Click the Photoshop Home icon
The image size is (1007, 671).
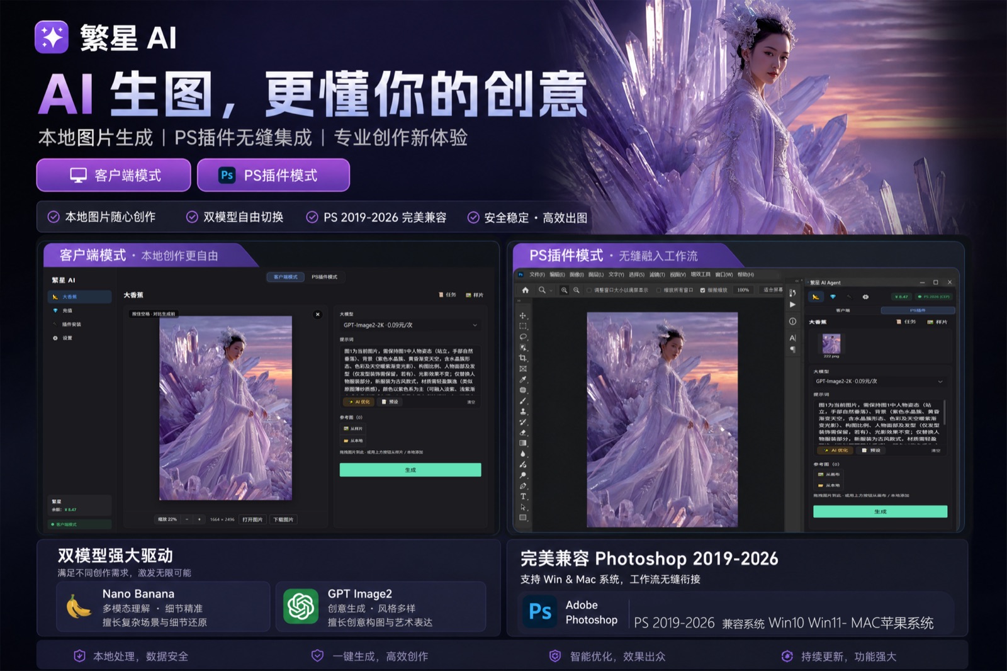[525, 290]
